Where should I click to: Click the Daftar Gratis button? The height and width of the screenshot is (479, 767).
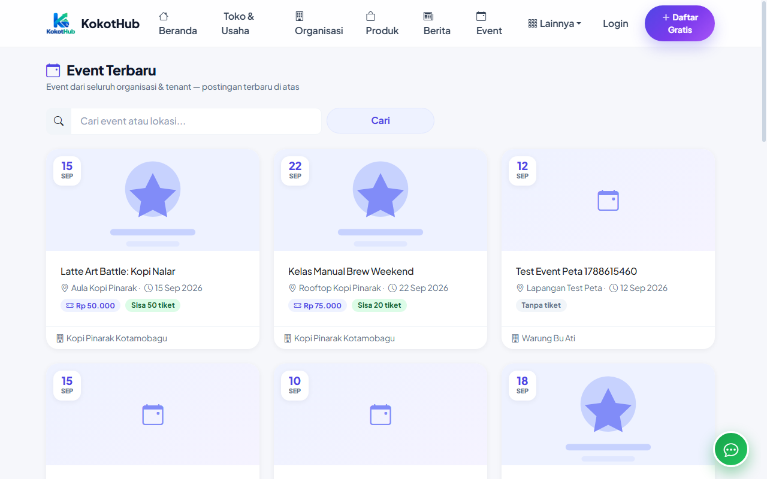tap(680, 23)
